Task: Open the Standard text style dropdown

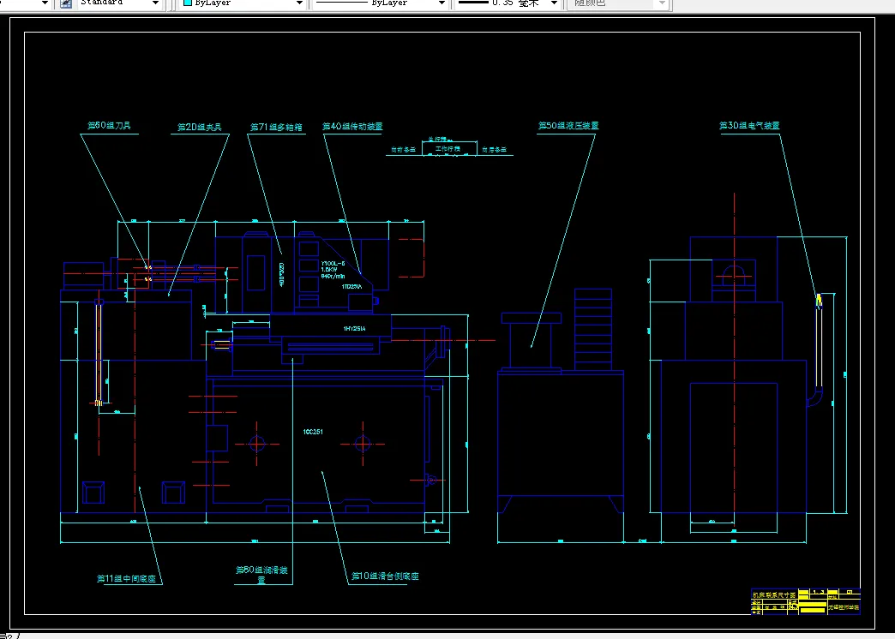Action: [x=155, y=3]
